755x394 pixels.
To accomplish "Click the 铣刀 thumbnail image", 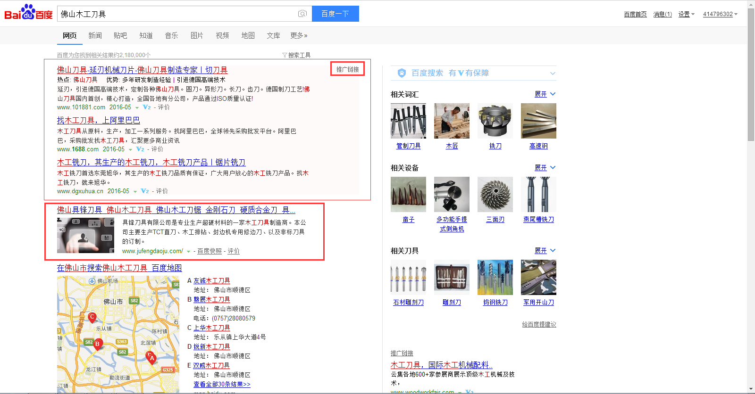I will pos(495,121).
